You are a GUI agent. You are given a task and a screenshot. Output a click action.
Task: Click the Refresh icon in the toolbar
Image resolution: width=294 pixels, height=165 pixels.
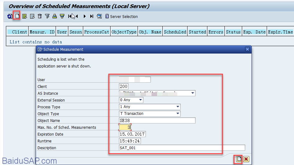click(10, 16)
